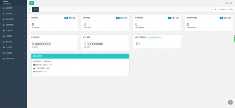The height and width of the screenshot is (108, 235).
Task: Open the 常用操作 dropdown in tab bar
Action: pos(223,10)
